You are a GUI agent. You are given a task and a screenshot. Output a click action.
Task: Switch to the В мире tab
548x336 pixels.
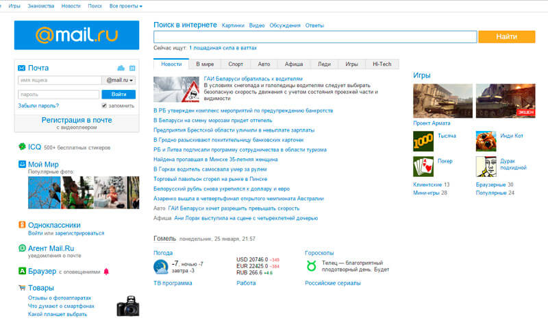[205, 64]
